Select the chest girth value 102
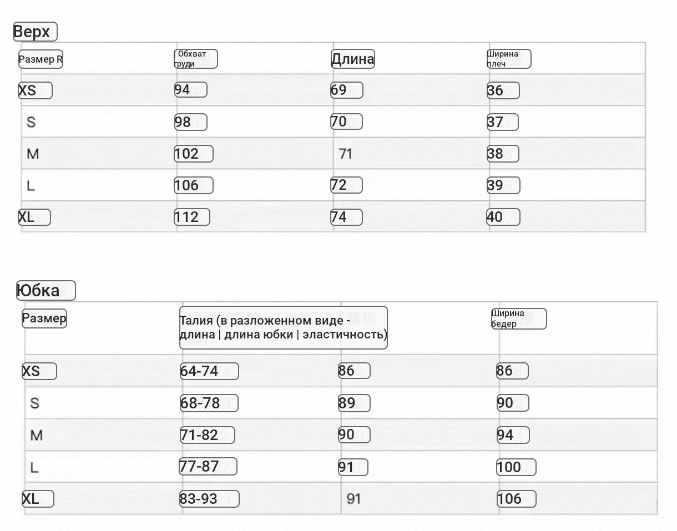This screenshot has width=677, height=531. pos(194,154)
